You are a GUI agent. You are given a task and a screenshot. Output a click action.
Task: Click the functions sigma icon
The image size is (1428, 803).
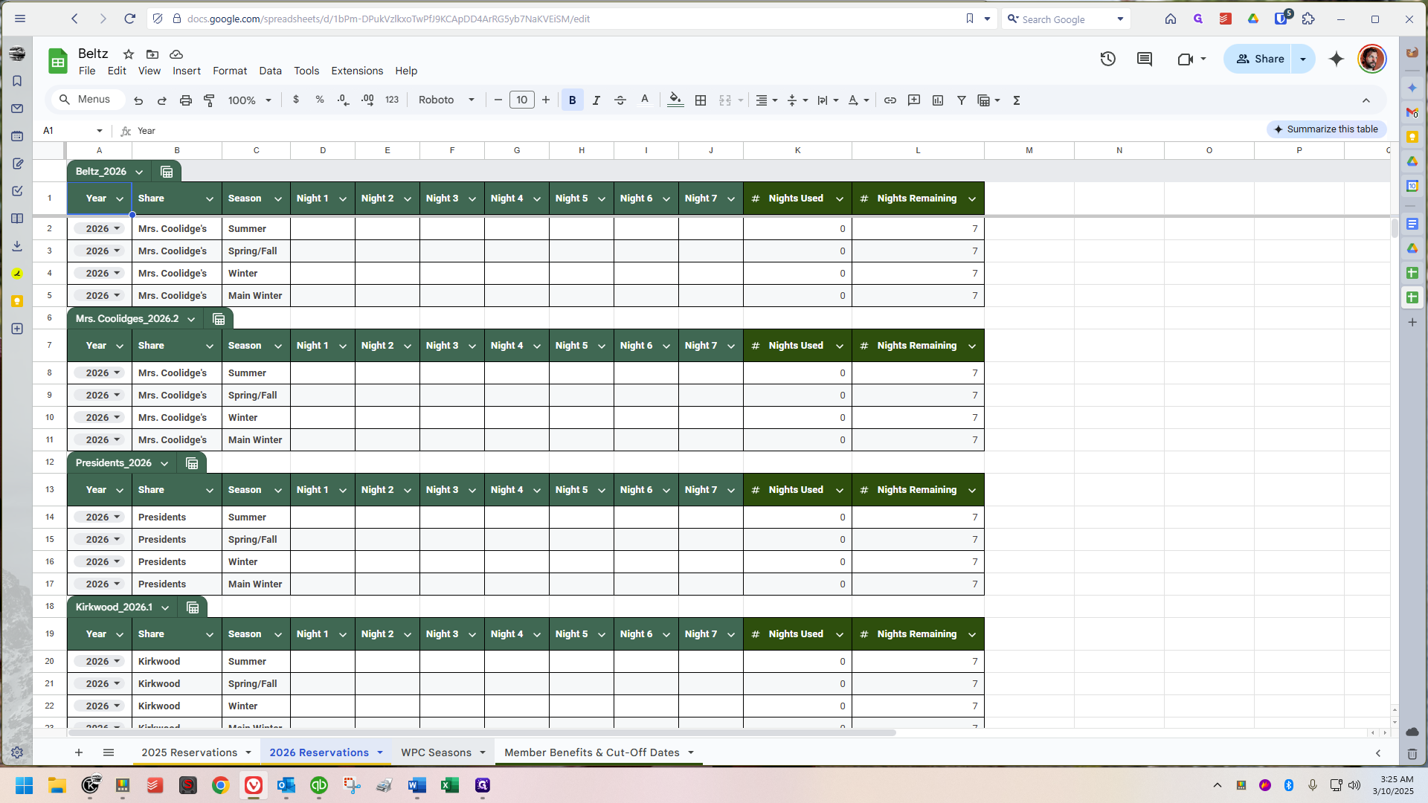click(1016, 100)
